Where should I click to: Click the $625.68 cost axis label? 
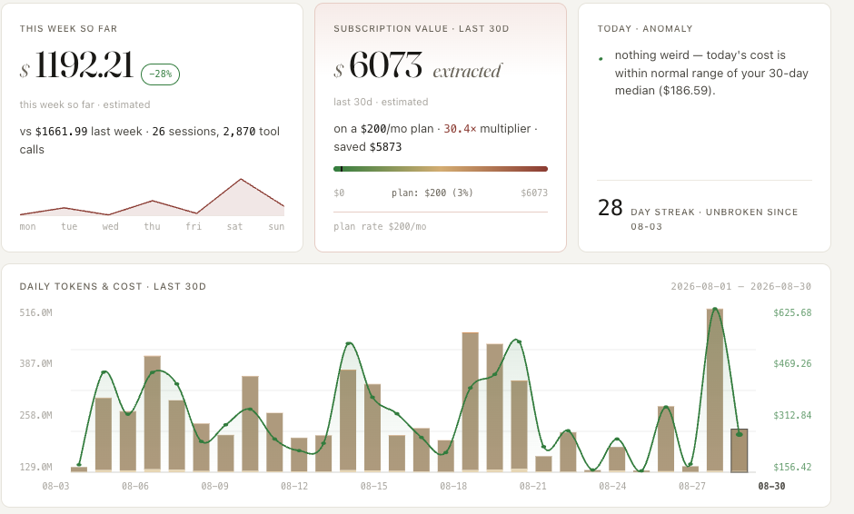(x=792, y=312)
